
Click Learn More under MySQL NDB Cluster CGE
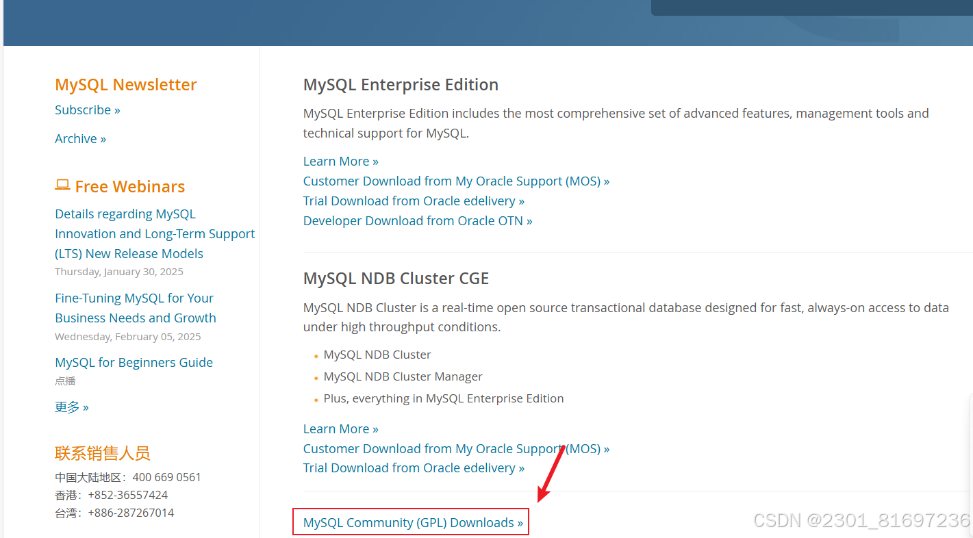tap(335, 428)
